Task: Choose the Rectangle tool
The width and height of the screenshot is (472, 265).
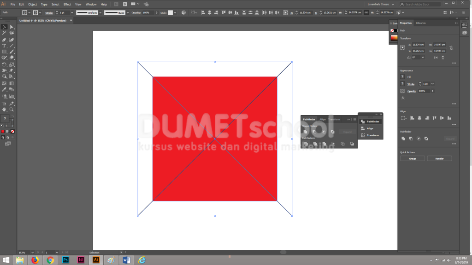Action: click(x=4, y=52)
